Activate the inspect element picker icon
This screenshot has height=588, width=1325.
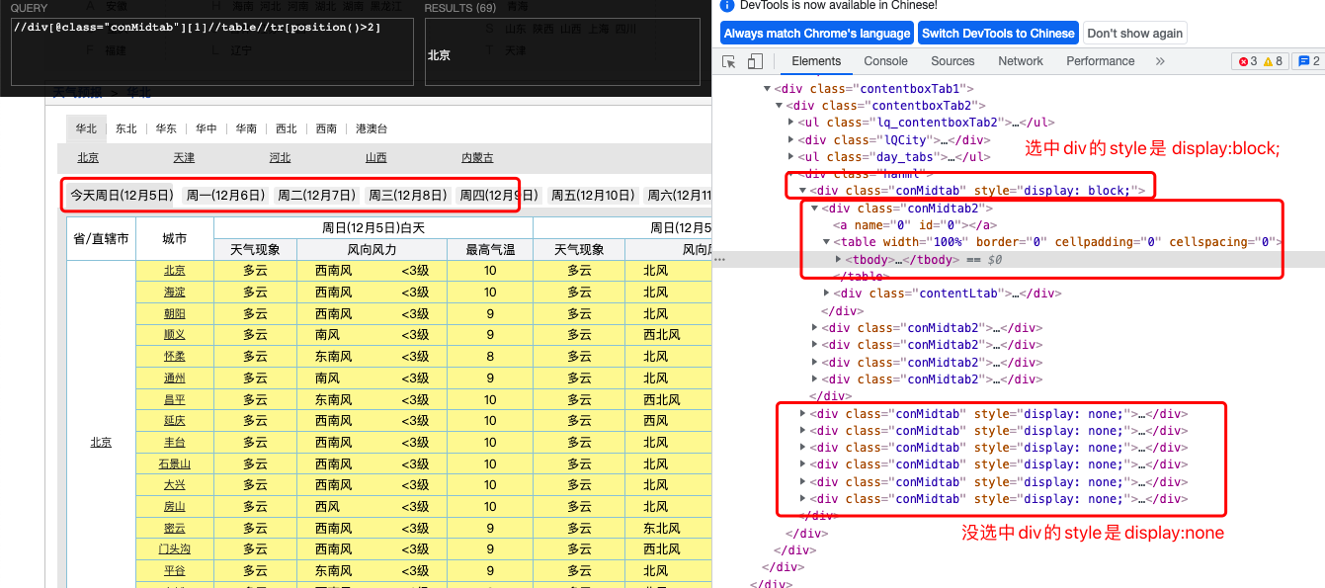point(729,61)
